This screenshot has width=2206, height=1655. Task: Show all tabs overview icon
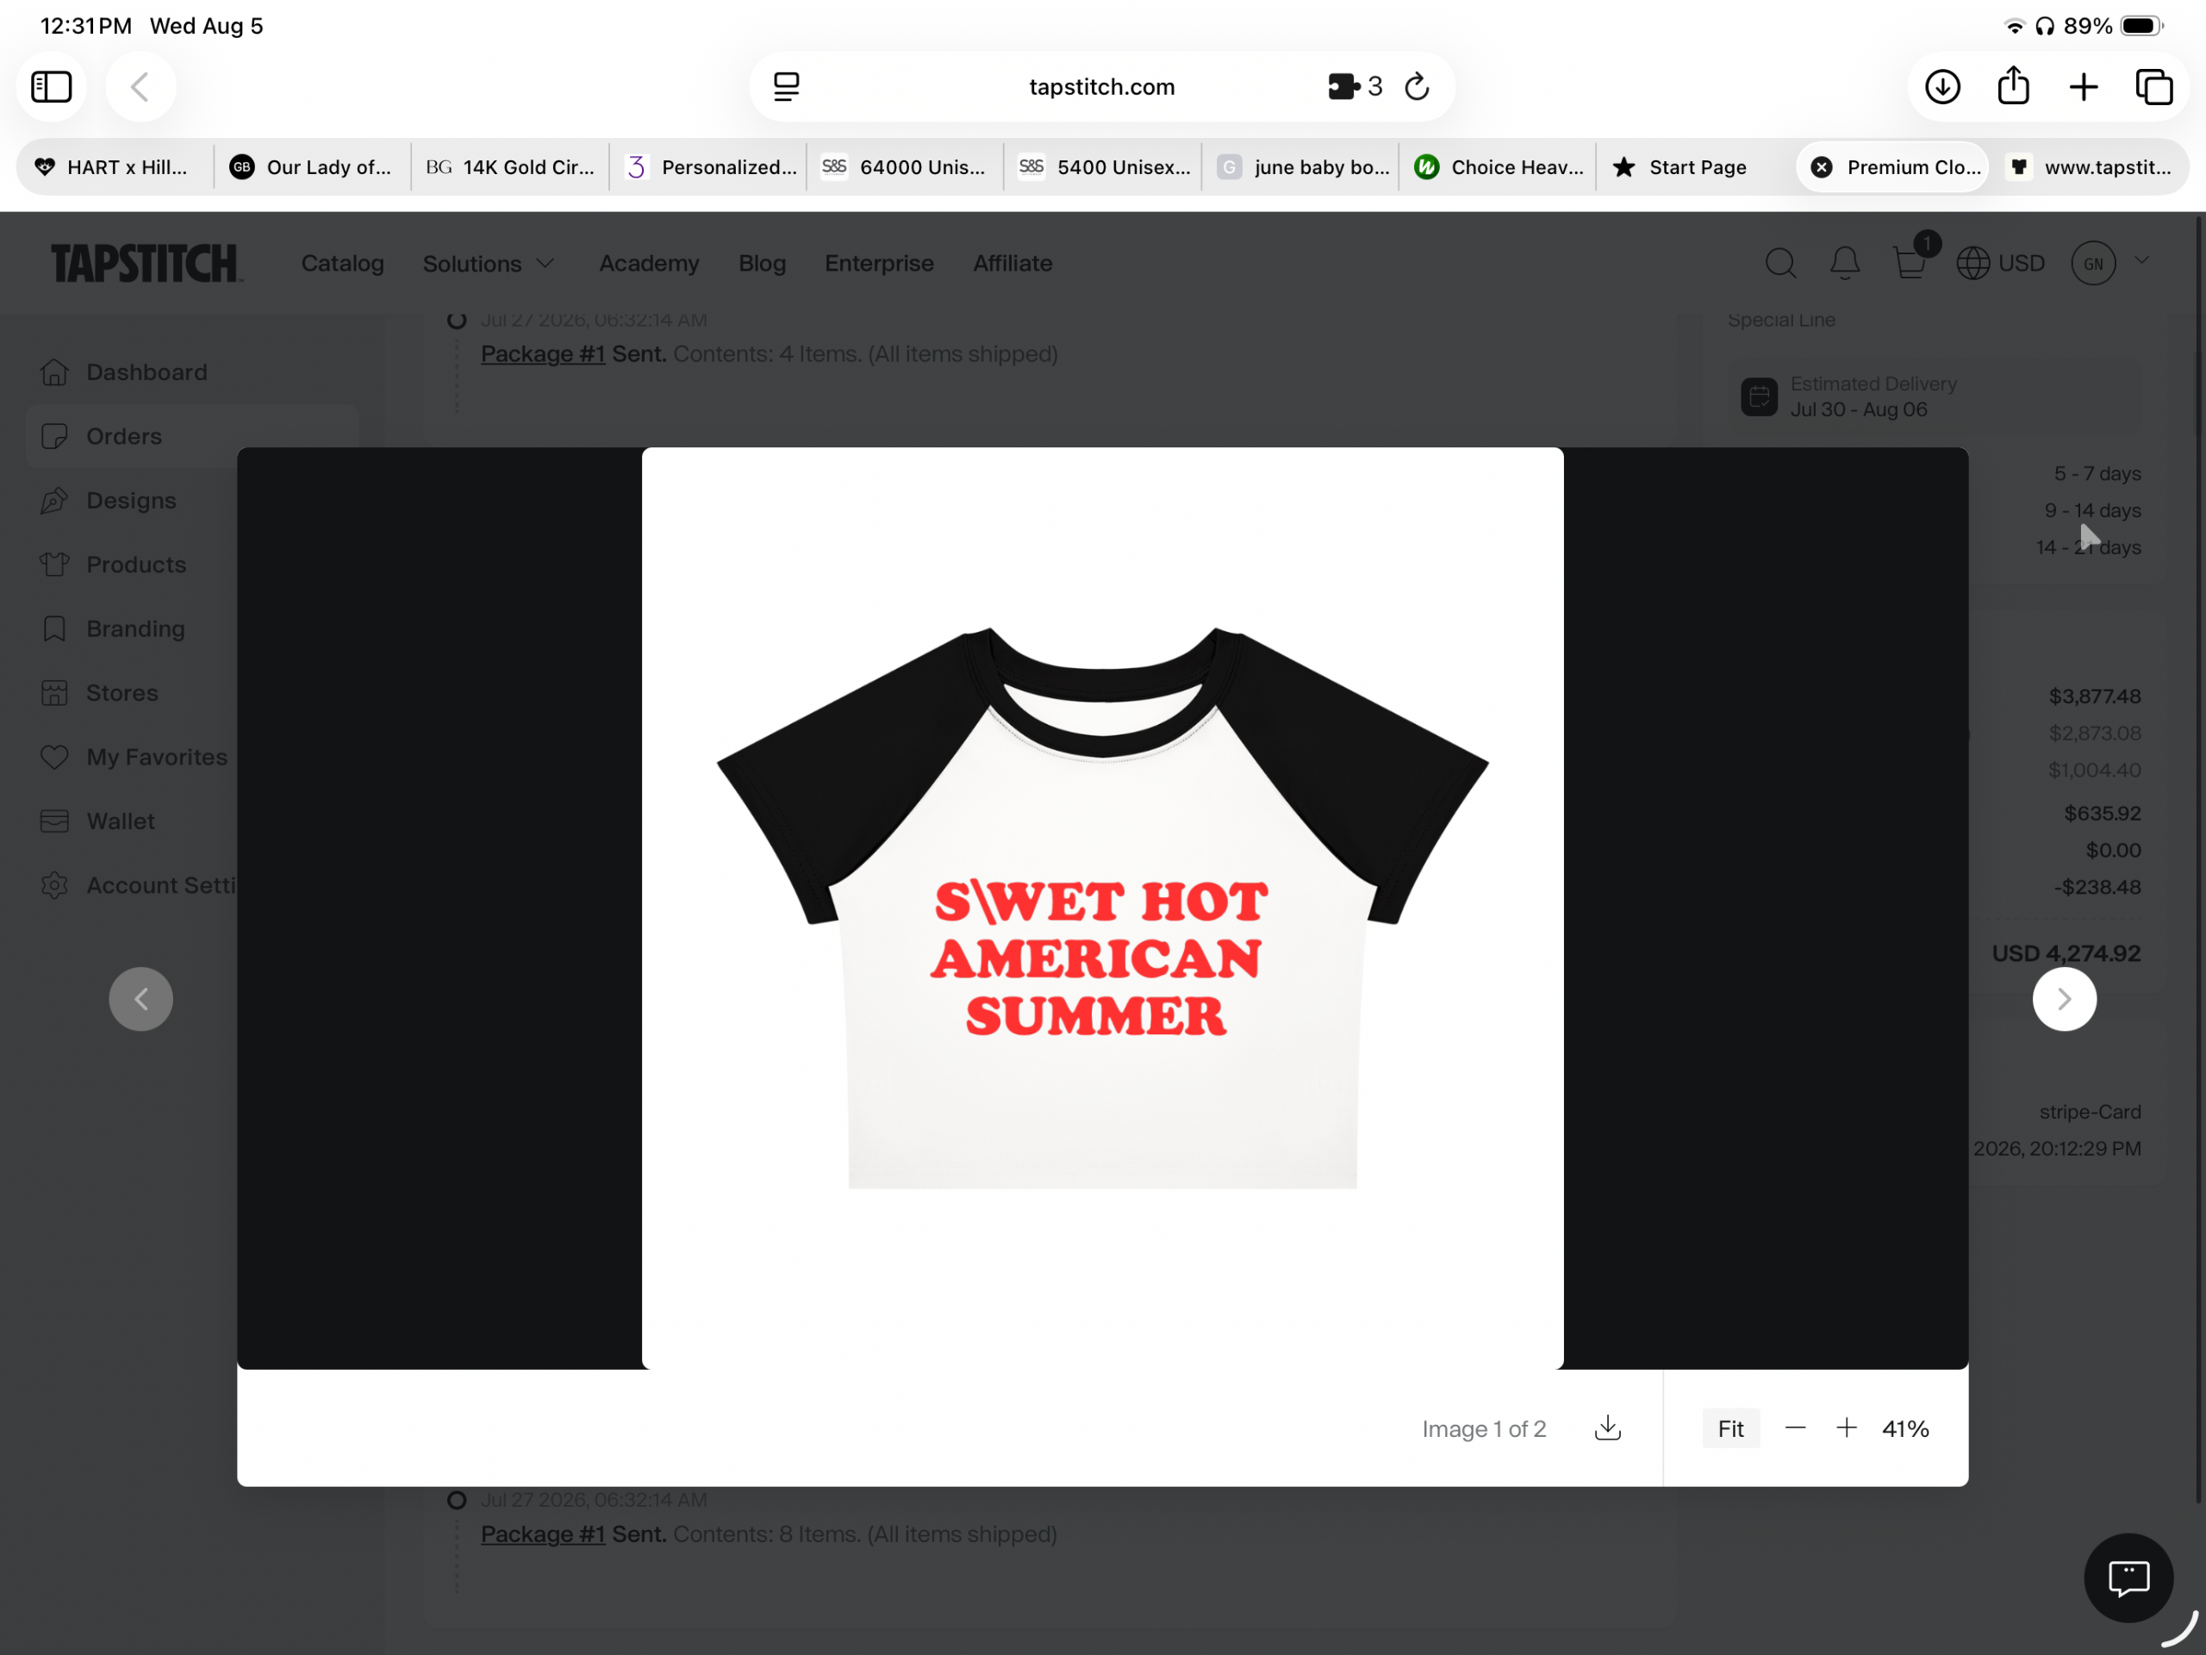tap(2153, 87)
